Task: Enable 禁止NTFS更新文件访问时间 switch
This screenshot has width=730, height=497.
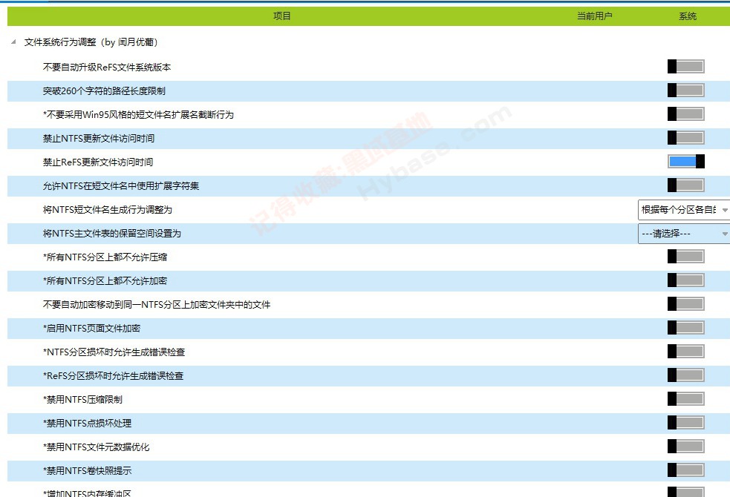Action: pyautogui.click(x=685, y=138)
